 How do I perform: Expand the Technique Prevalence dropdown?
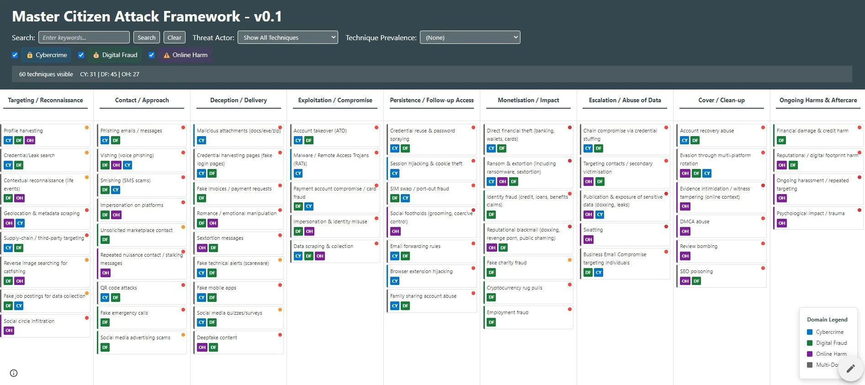coord(470,37)
